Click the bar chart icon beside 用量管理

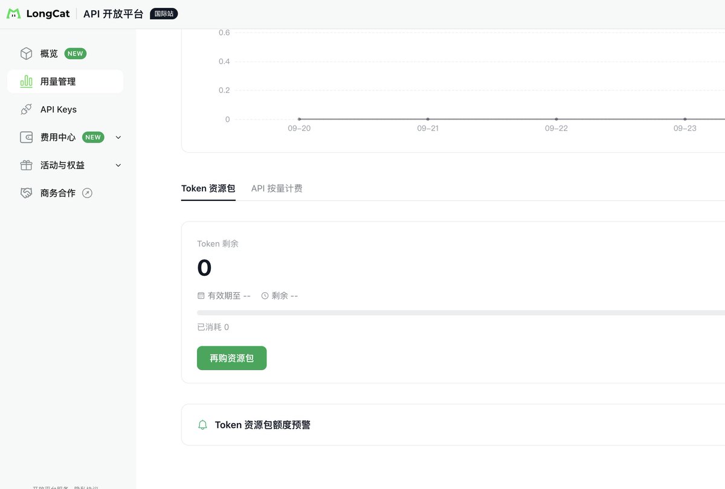[x=26, y=81]
